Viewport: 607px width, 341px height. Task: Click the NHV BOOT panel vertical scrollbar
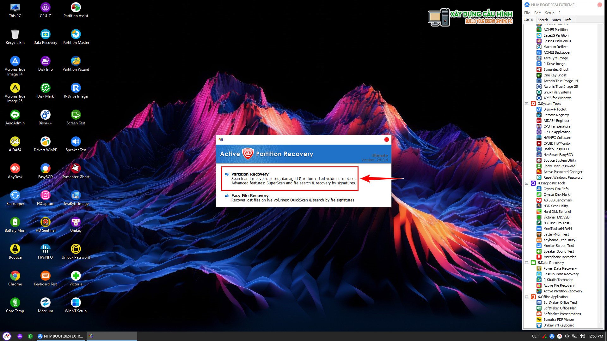point(600,210)
